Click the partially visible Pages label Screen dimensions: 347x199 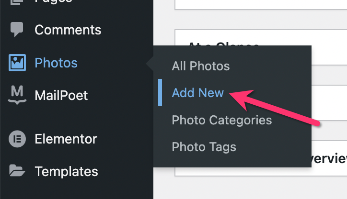click(54, 2)
